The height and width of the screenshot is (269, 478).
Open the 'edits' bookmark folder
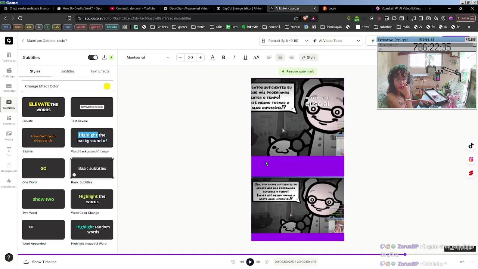[216, 27]
